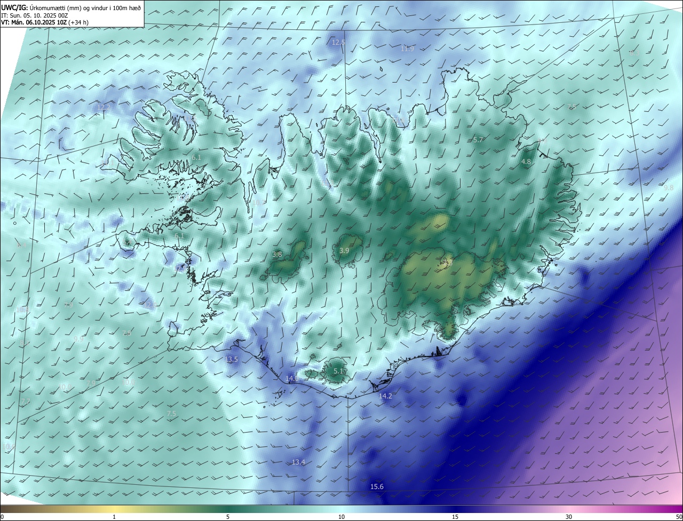Viewport: 683px width, 521px height.
Task: Click the 7.5 value label in the southwest
Action: coord(171,414)
